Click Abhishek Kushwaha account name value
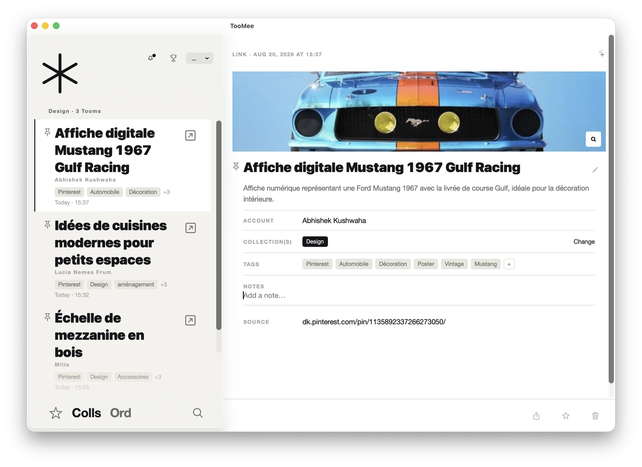Screen dimensions: 642x467 pos(334,221)
